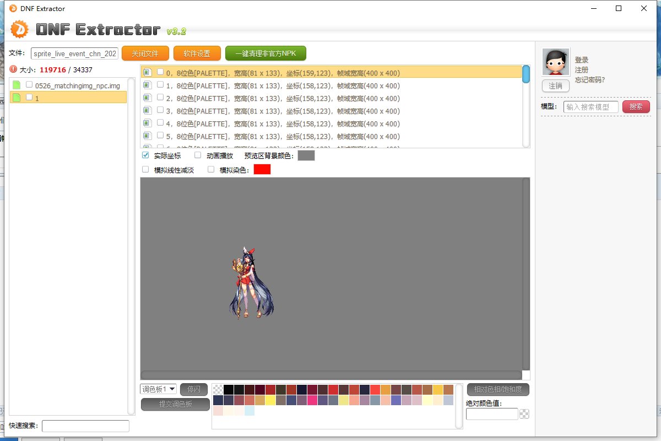Follow the 登录 login link
Screen dimensions: 661x441
(x=582, y=60)
